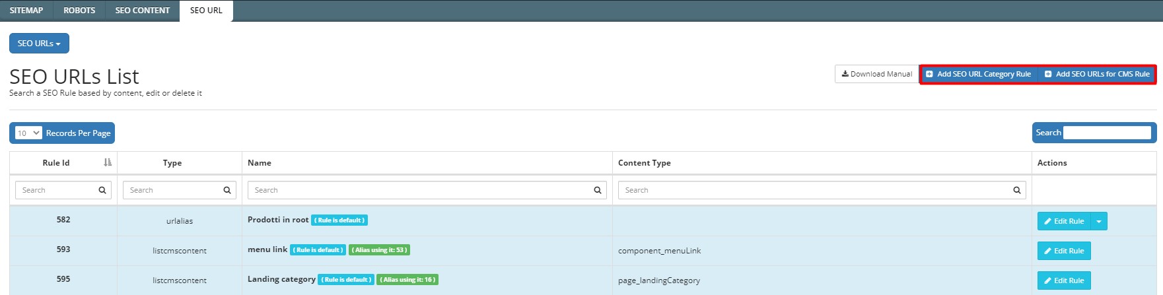
Task: Click magnifier icon in Type search field
Action: pyautogui.click(x=227, y=190)
